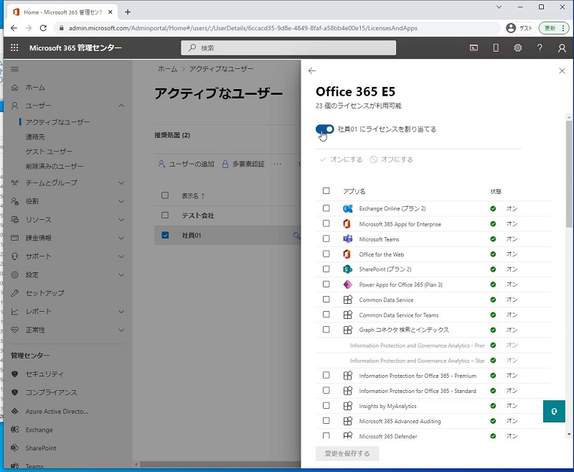Click 多要素認証 in the command bar
This screenshot has height=472, width=574.
pyautogui.click(x=243, y=164)
